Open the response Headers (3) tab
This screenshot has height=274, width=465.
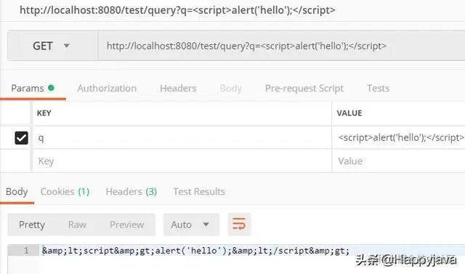[x=131, y=192]
